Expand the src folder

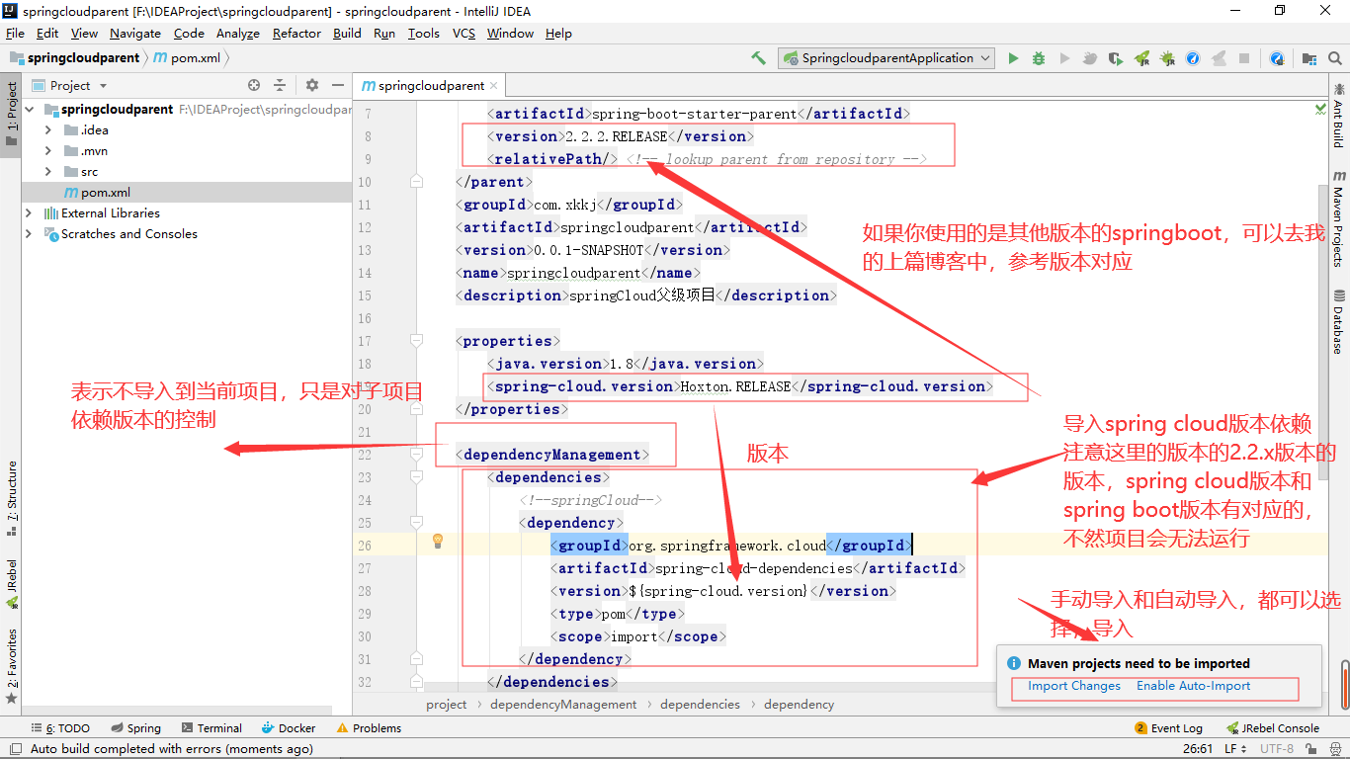tap(48, 172)
